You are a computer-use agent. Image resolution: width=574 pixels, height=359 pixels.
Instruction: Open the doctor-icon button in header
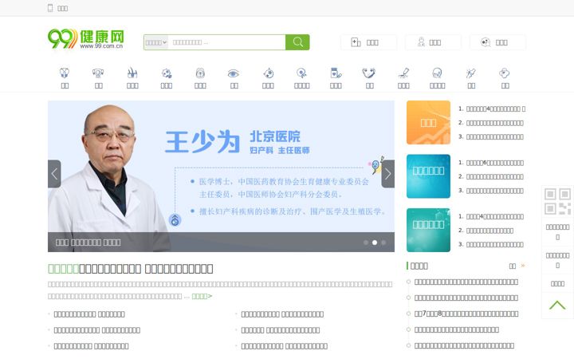(x=433, y=42)
